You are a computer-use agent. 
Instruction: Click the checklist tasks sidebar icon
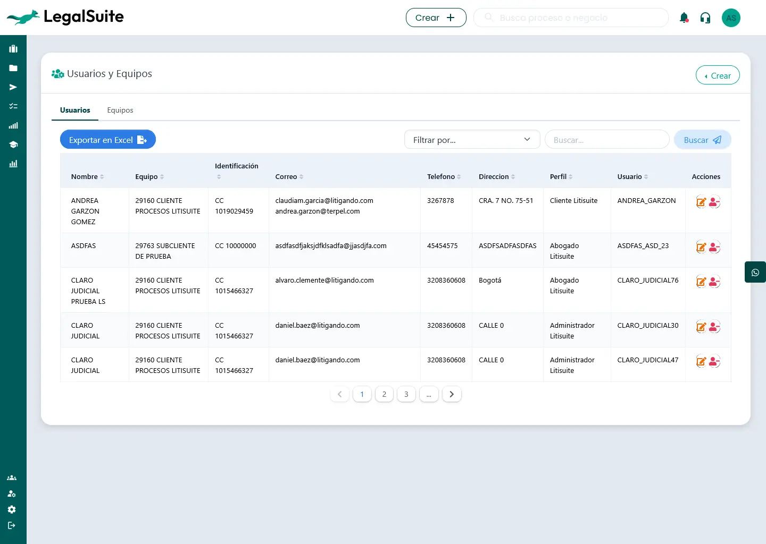click(x=13, y=106)
